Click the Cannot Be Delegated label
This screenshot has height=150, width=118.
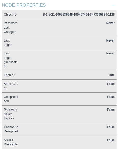click(11, 129)
